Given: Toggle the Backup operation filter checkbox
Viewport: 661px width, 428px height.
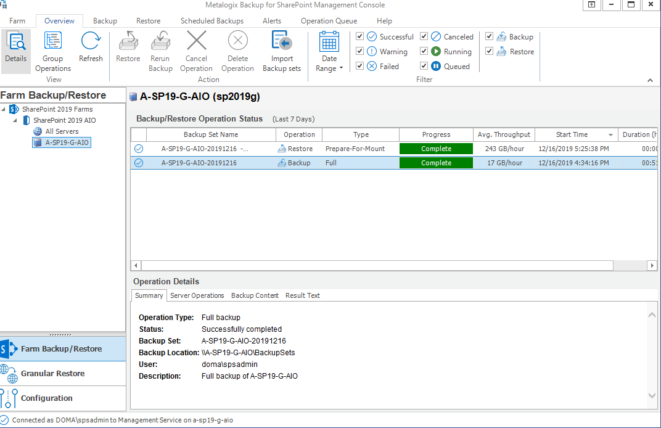Looking at the screenshot, I should [489, 36].
